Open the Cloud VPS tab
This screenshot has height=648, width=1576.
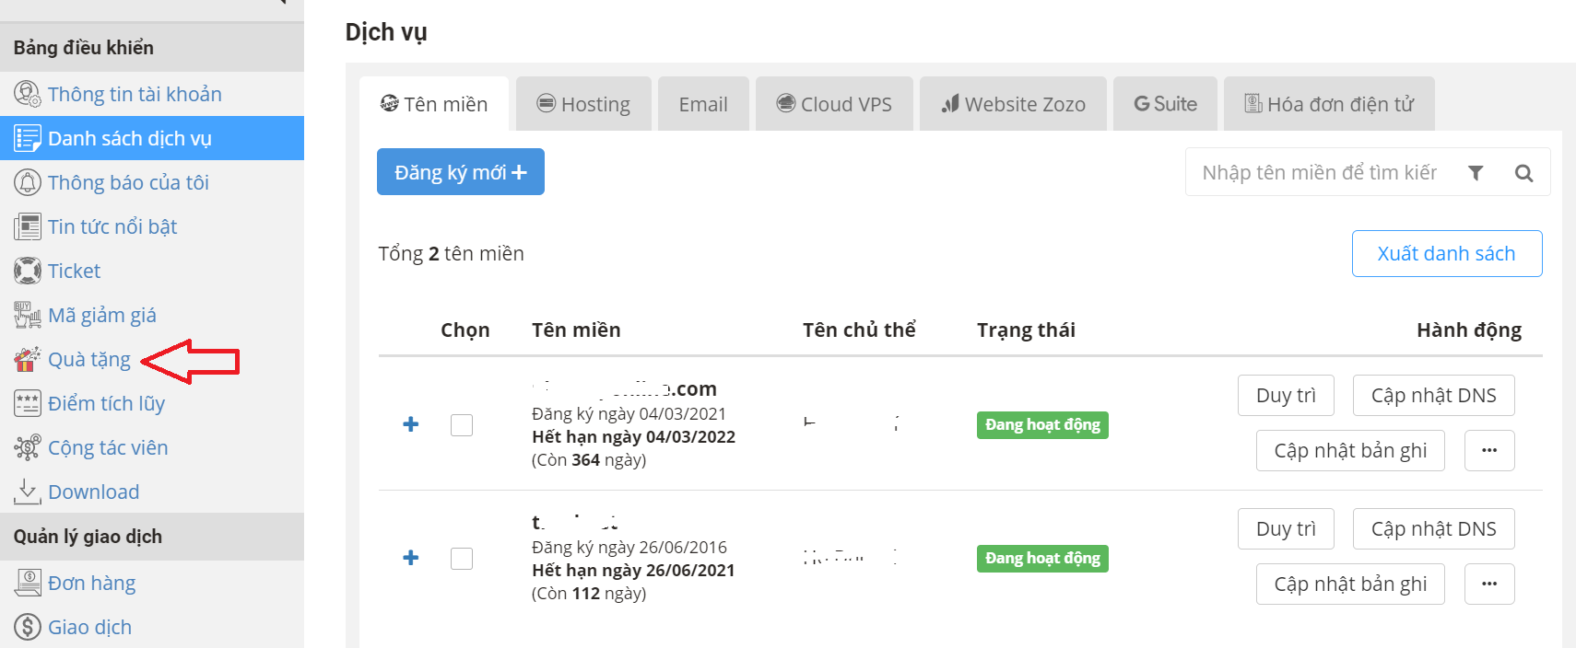coord(834,103)
